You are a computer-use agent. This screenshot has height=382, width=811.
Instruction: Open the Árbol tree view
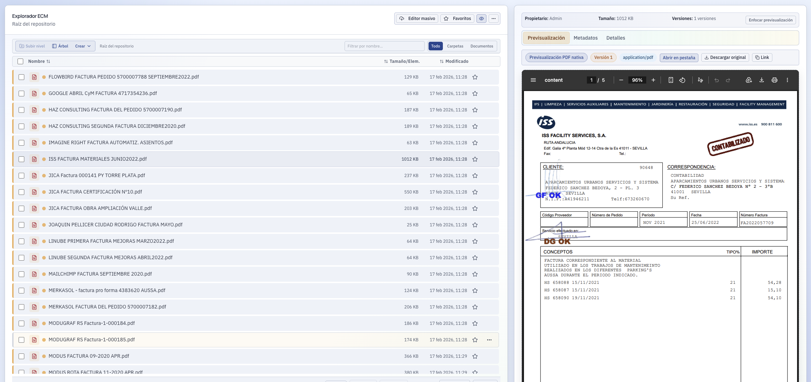[x=60, y=46]
